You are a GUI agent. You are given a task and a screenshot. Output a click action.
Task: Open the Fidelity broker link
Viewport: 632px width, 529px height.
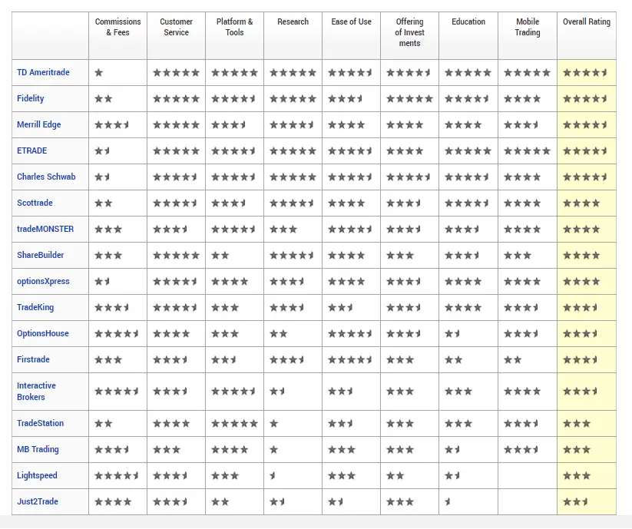(31, 98)
